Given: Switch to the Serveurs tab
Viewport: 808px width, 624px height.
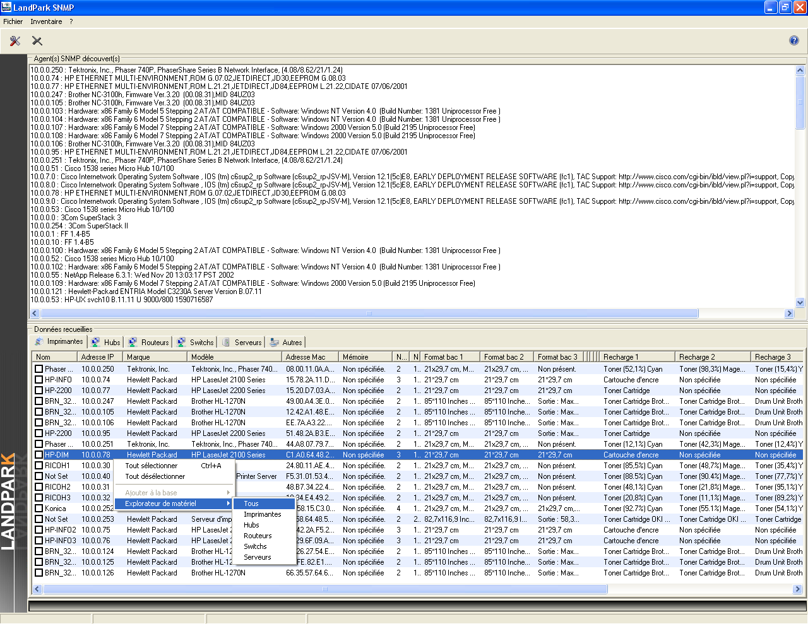Looking at the screenshot, I should (241, 342).
